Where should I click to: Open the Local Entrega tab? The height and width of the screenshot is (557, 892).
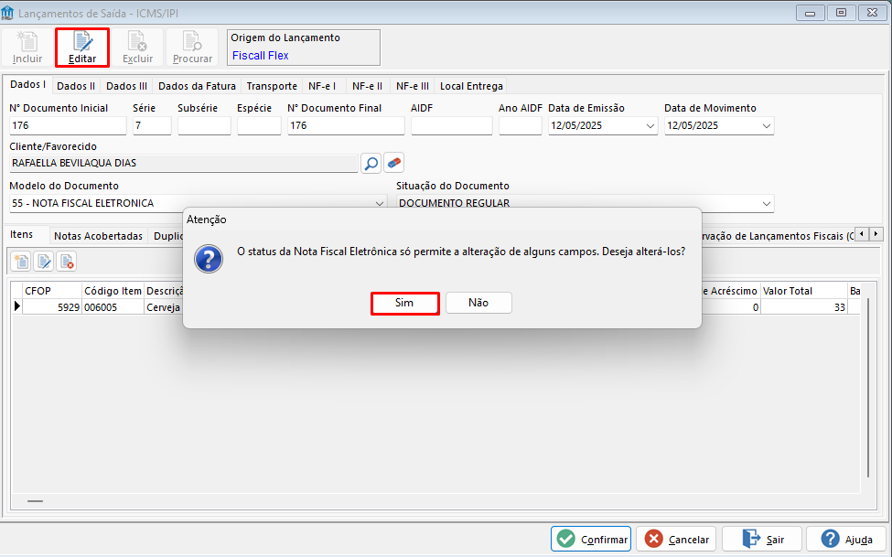tap(471, 86)
